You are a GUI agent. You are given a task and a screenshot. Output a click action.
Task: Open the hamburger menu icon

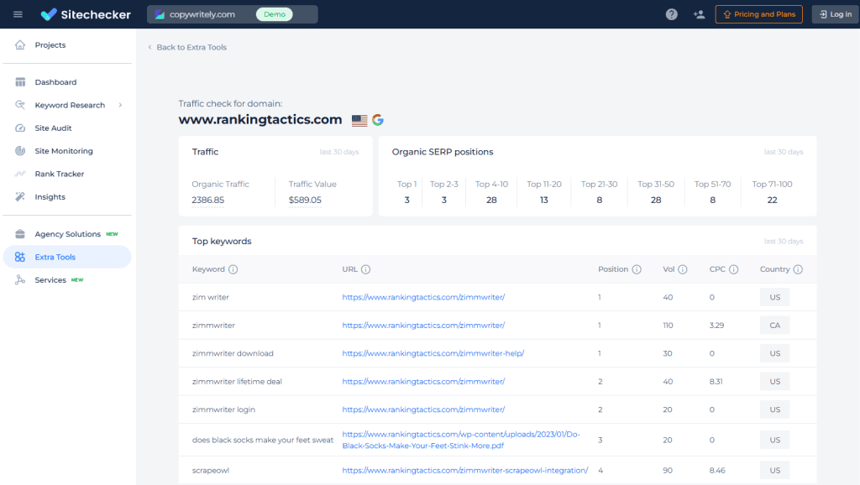click(x=18, y=14)
